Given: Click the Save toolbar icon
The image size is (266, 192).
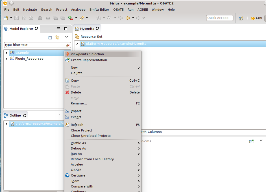Looking at the screenshot, I should click(x=16, y=18).
